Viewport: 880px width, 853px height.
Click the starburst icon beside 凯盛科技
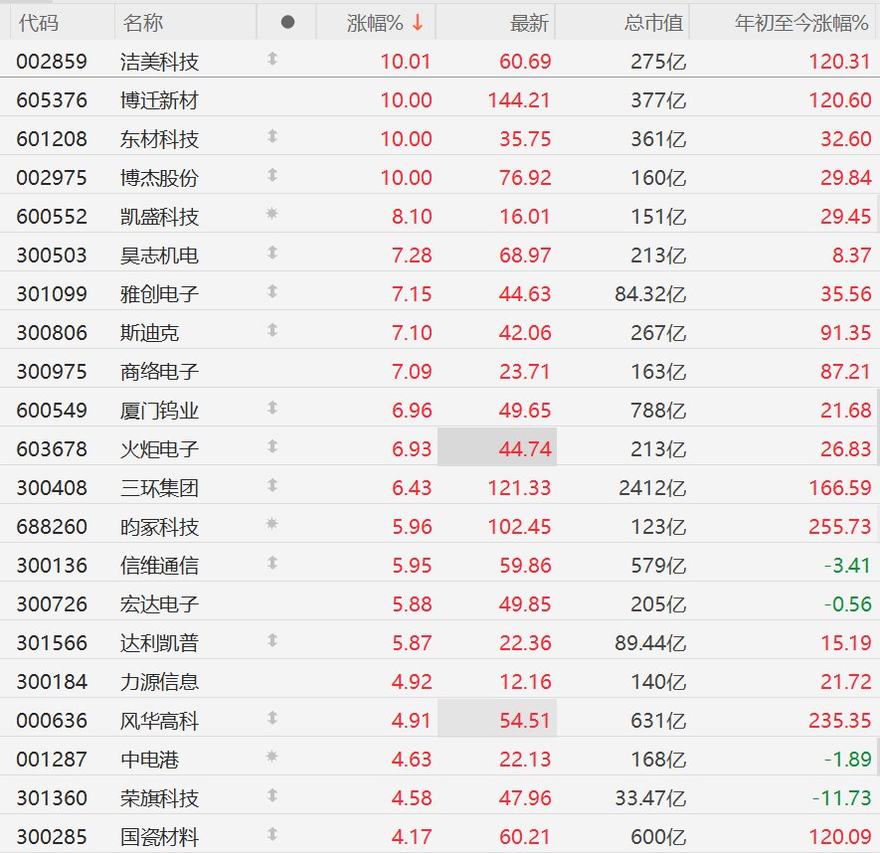pyautogui.click(x=272, y=213)
